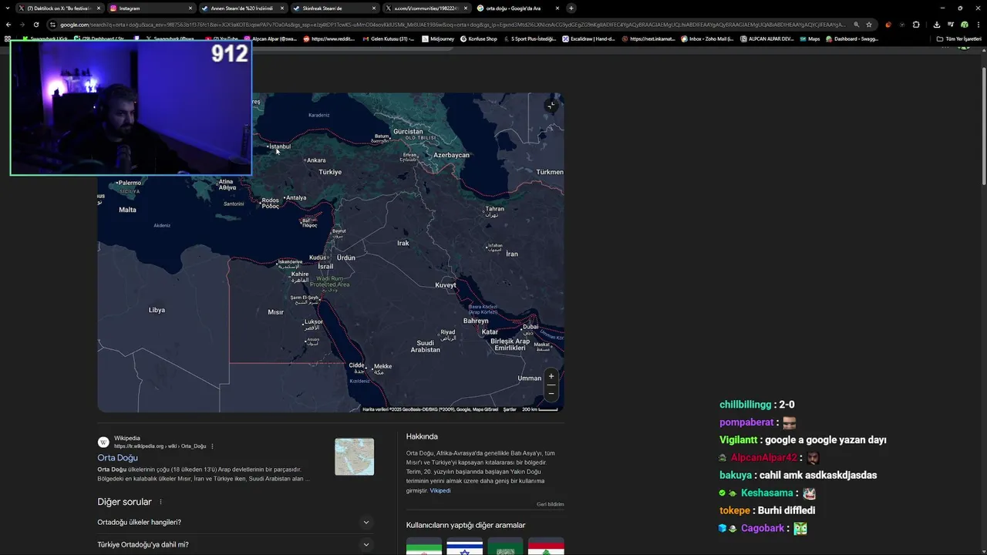Click the Geri bildirim link
The width and height of the screenshot is (987, 555).
click(551, 504)
